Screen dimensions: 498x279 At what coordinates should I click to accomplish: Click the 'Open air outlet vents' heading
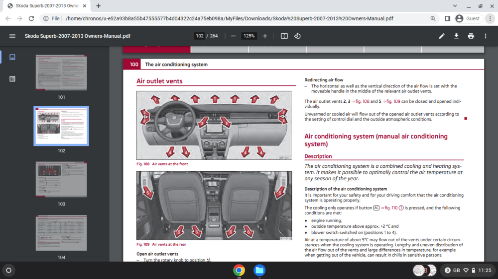[x=157, y=254]
